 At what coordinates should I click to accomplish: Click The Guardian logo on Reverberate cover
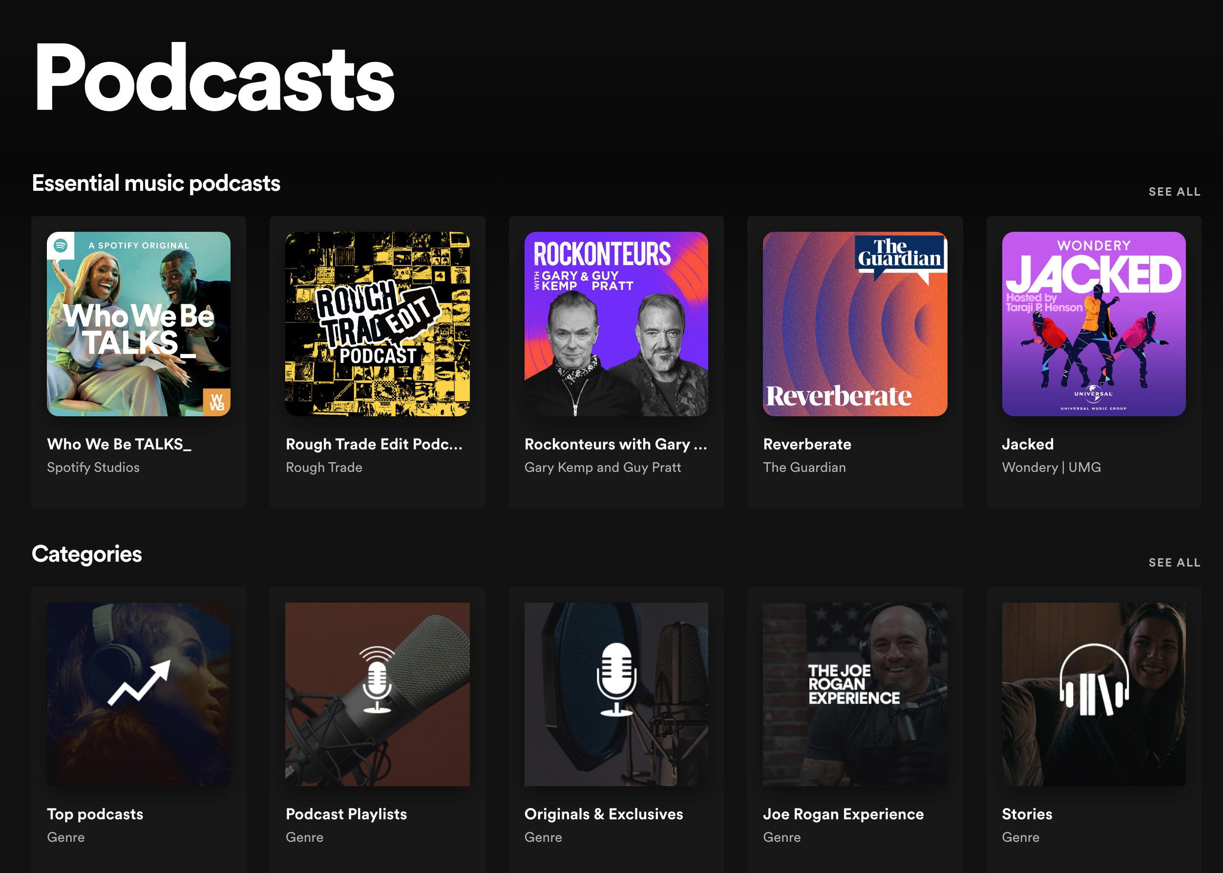(899, 254)
